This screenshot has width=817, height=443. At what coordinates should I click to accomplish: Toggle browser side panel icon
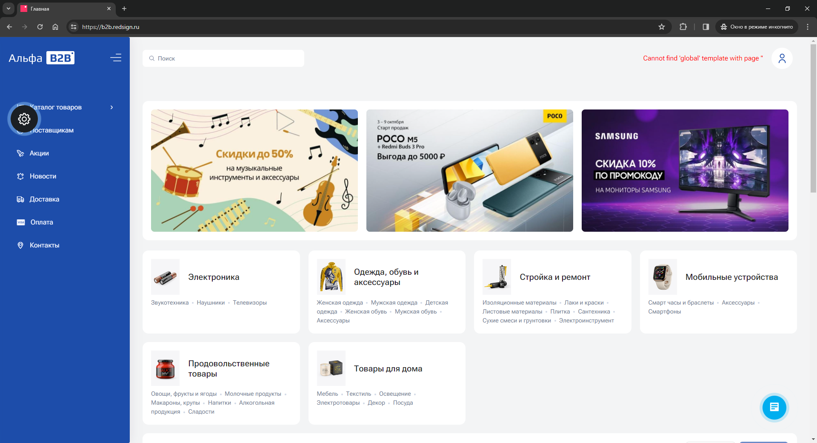coord(706,27)
